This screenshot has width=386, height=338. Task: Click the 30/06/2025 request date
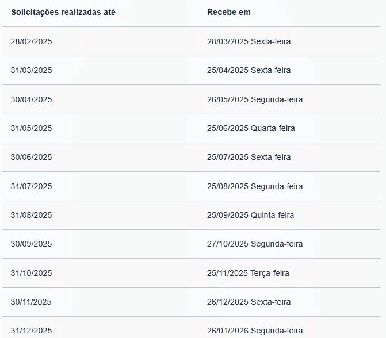[x=31, y=157]
